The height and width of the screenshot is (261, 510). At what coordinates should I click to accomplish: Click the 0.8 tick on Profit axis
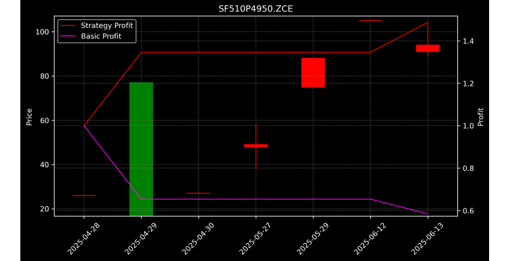pyautogui.click(x=468, y=168)
